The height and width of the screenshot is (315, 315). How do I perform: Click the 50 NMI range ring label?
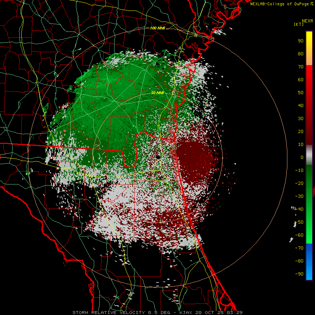(157, 93)
